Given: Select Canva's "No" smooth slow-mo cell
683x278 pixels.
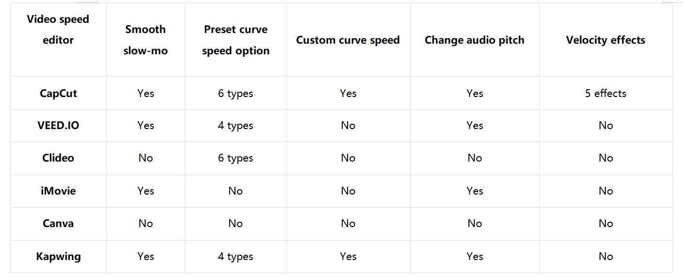Looking at the screenshot, I should [x=146, y=223].
